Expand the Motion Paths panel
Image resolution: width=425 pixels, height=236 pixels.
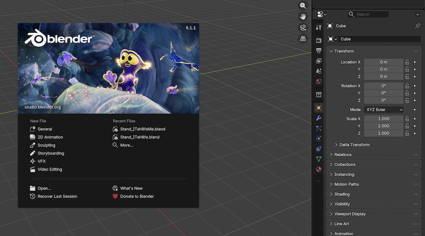tap(374, 184)
